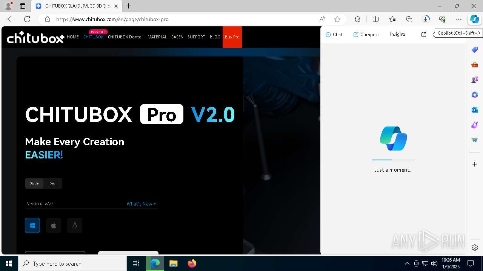
Task: Show hidden system tray icons
Action: coord(407,263)
